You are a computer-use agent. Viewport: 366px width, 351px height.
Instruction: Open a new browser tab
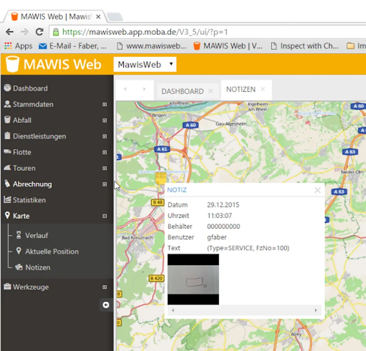pos(114,17)
